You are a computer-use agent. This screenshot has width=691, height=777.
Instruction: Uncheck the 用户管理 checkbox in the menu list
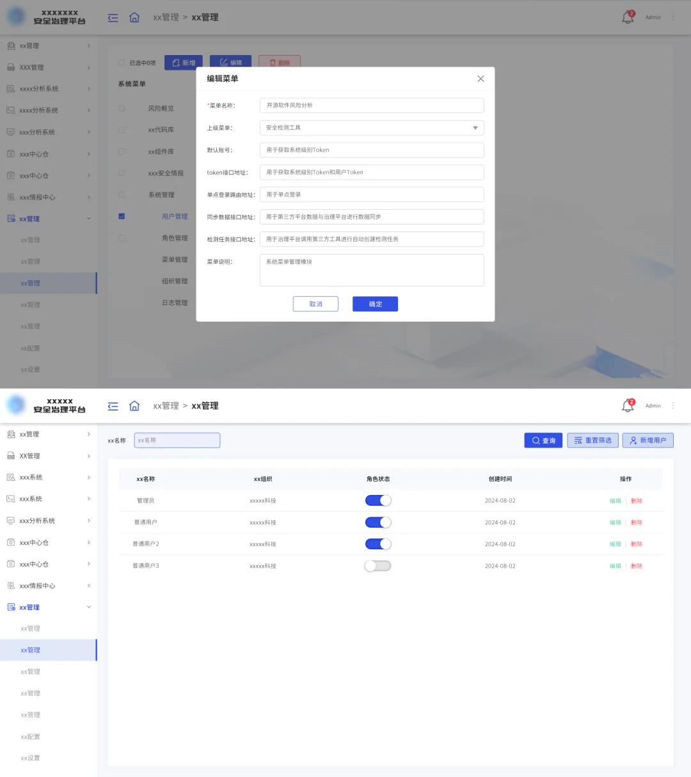(122, 216)
